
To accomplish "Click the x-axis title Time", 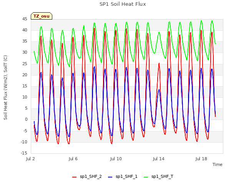I will [217, 164].
